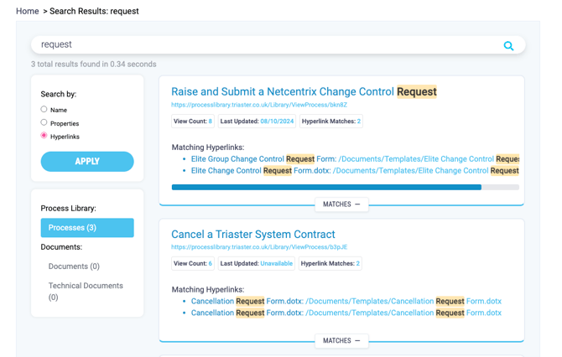Click the bkni8Z process URL link
The height and width of the screenshot is (357, 562).
258,106
